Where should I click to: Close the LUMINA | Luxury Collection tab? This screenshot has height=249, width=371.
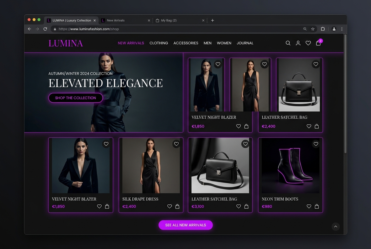click(x=95, y=20)
